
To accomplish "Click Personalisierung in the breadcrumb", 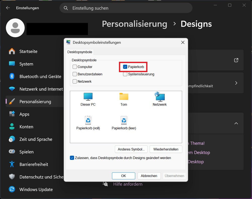I will click(135, 24).
